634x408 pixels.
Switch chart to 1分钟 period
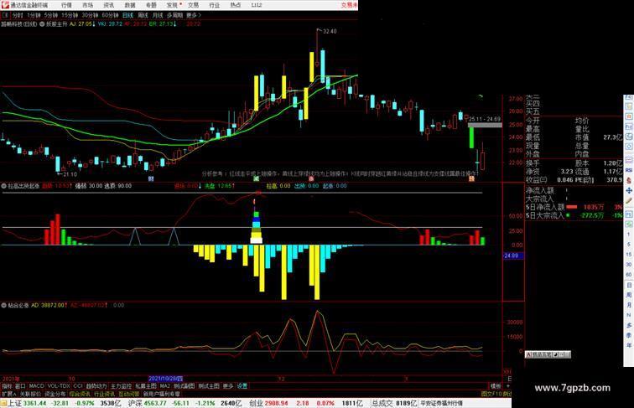[34, 15]
